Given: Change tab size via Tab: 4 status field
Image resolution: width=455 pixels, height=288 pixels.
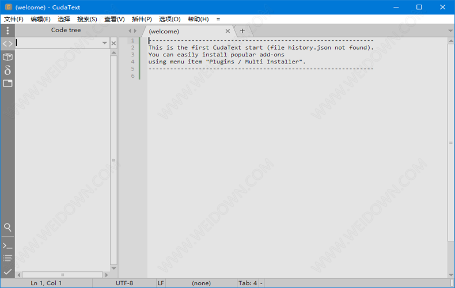Looking at the screenshot, I should [248, 283].
